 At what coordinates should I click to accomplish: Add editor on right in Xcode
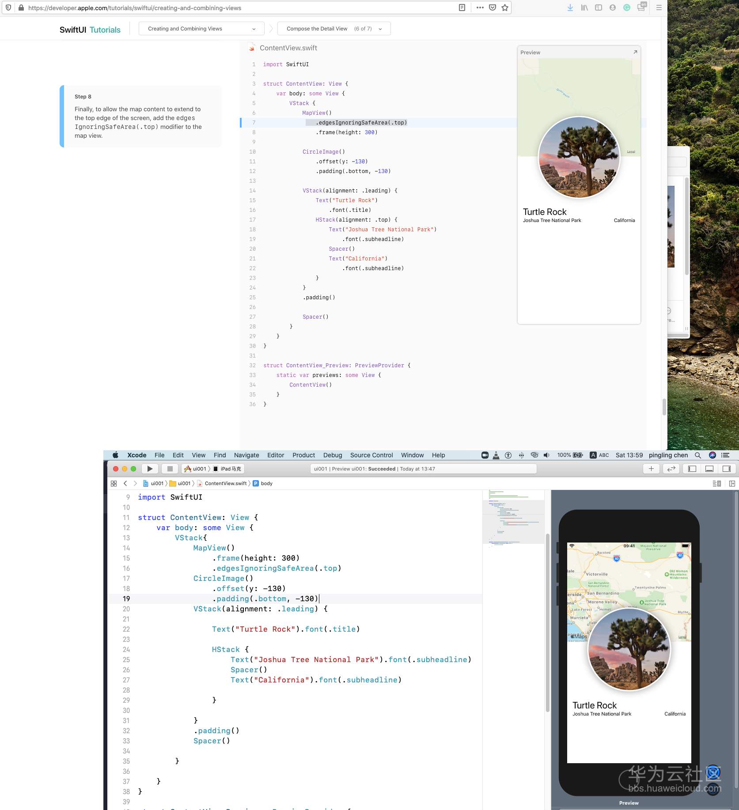pyautogui.click(x=732, y=483)
